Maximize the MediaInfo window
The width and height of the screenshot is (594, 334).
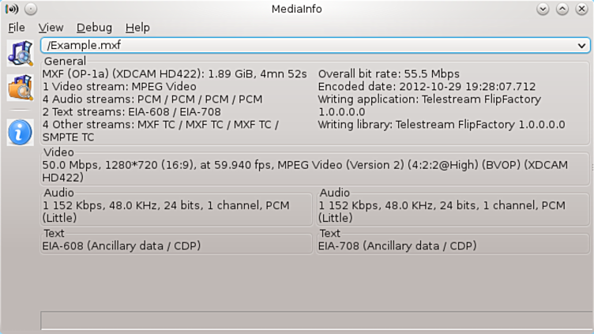pyautogui.click(x=562, y=9)
